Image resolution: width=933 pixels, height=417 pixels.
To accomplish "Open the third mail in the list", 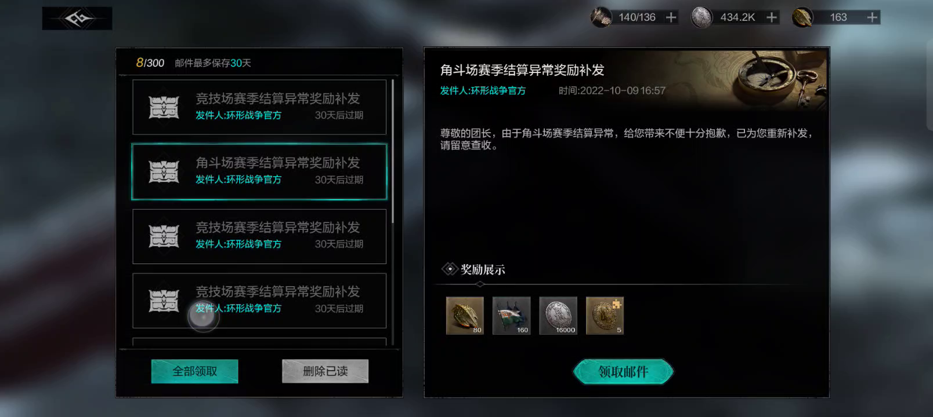I will (259, 236).
